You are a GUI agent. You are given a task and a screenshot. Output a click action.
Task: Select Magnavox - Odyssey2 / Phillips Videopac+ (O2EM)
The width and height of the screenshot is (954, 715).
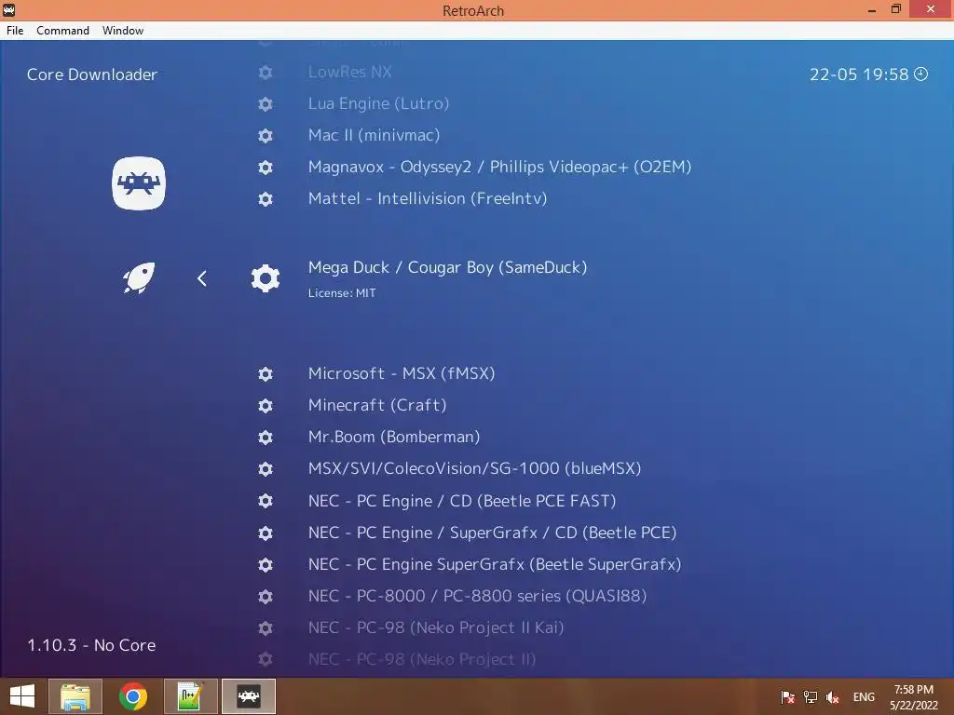(499, 168)
